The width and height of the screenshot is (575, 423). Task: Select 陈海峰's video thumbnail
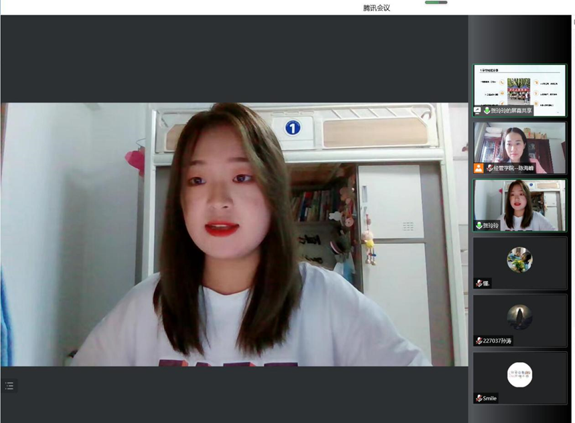point(519,146)
